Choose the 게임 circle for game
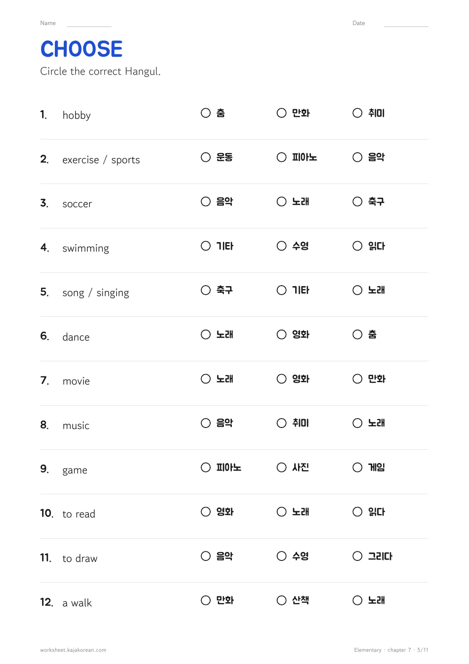 [x=358, y=467]
